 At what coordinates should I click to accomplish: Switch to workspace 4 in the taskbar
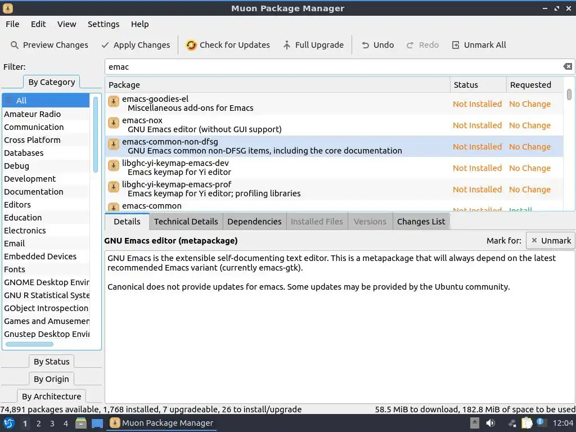65,424
